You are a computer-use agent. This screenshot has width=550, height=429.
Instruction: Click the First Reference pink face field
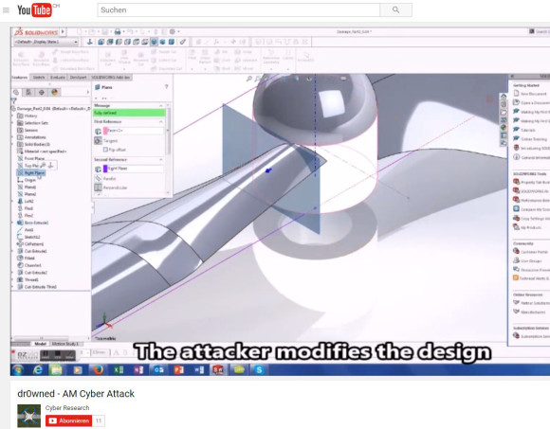(134, 131)
